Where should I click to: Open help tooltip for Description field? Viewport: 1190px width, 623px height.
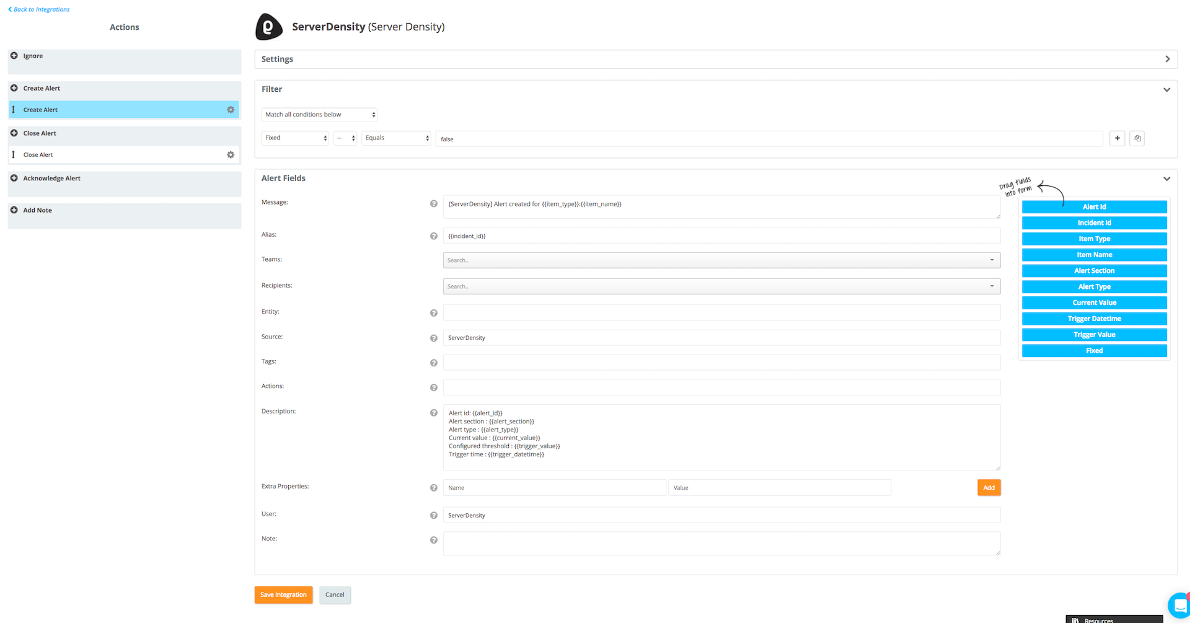tap(434, 413)
